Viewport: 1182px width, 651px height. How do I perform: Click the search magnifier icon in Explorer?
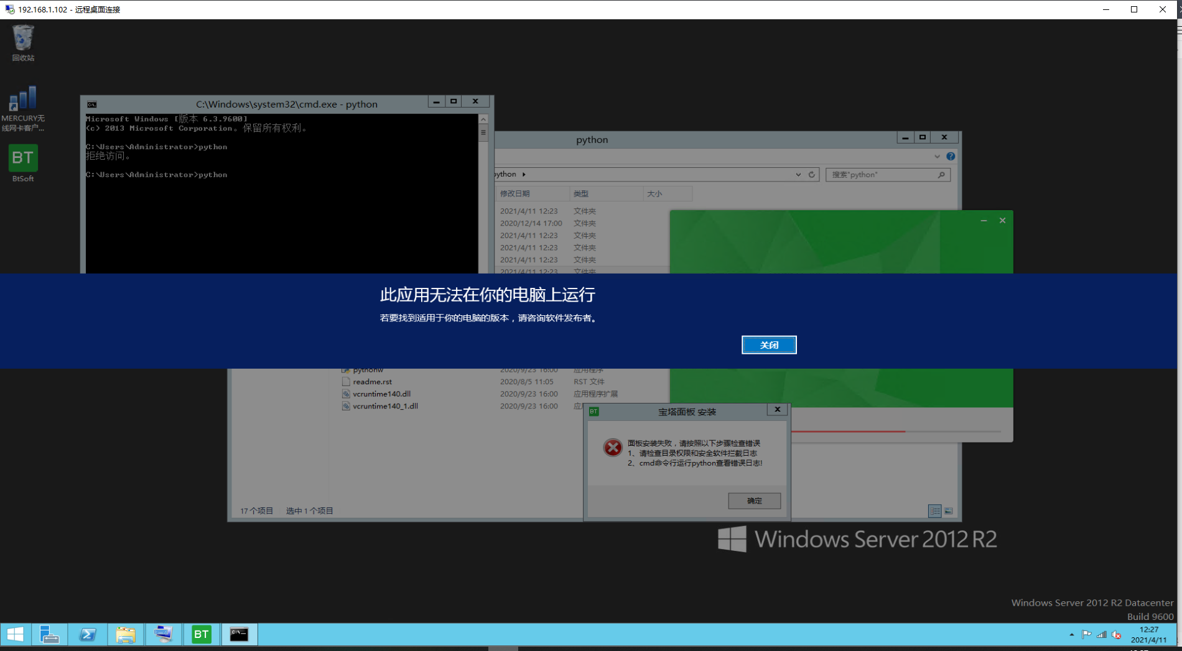[941, 175]
